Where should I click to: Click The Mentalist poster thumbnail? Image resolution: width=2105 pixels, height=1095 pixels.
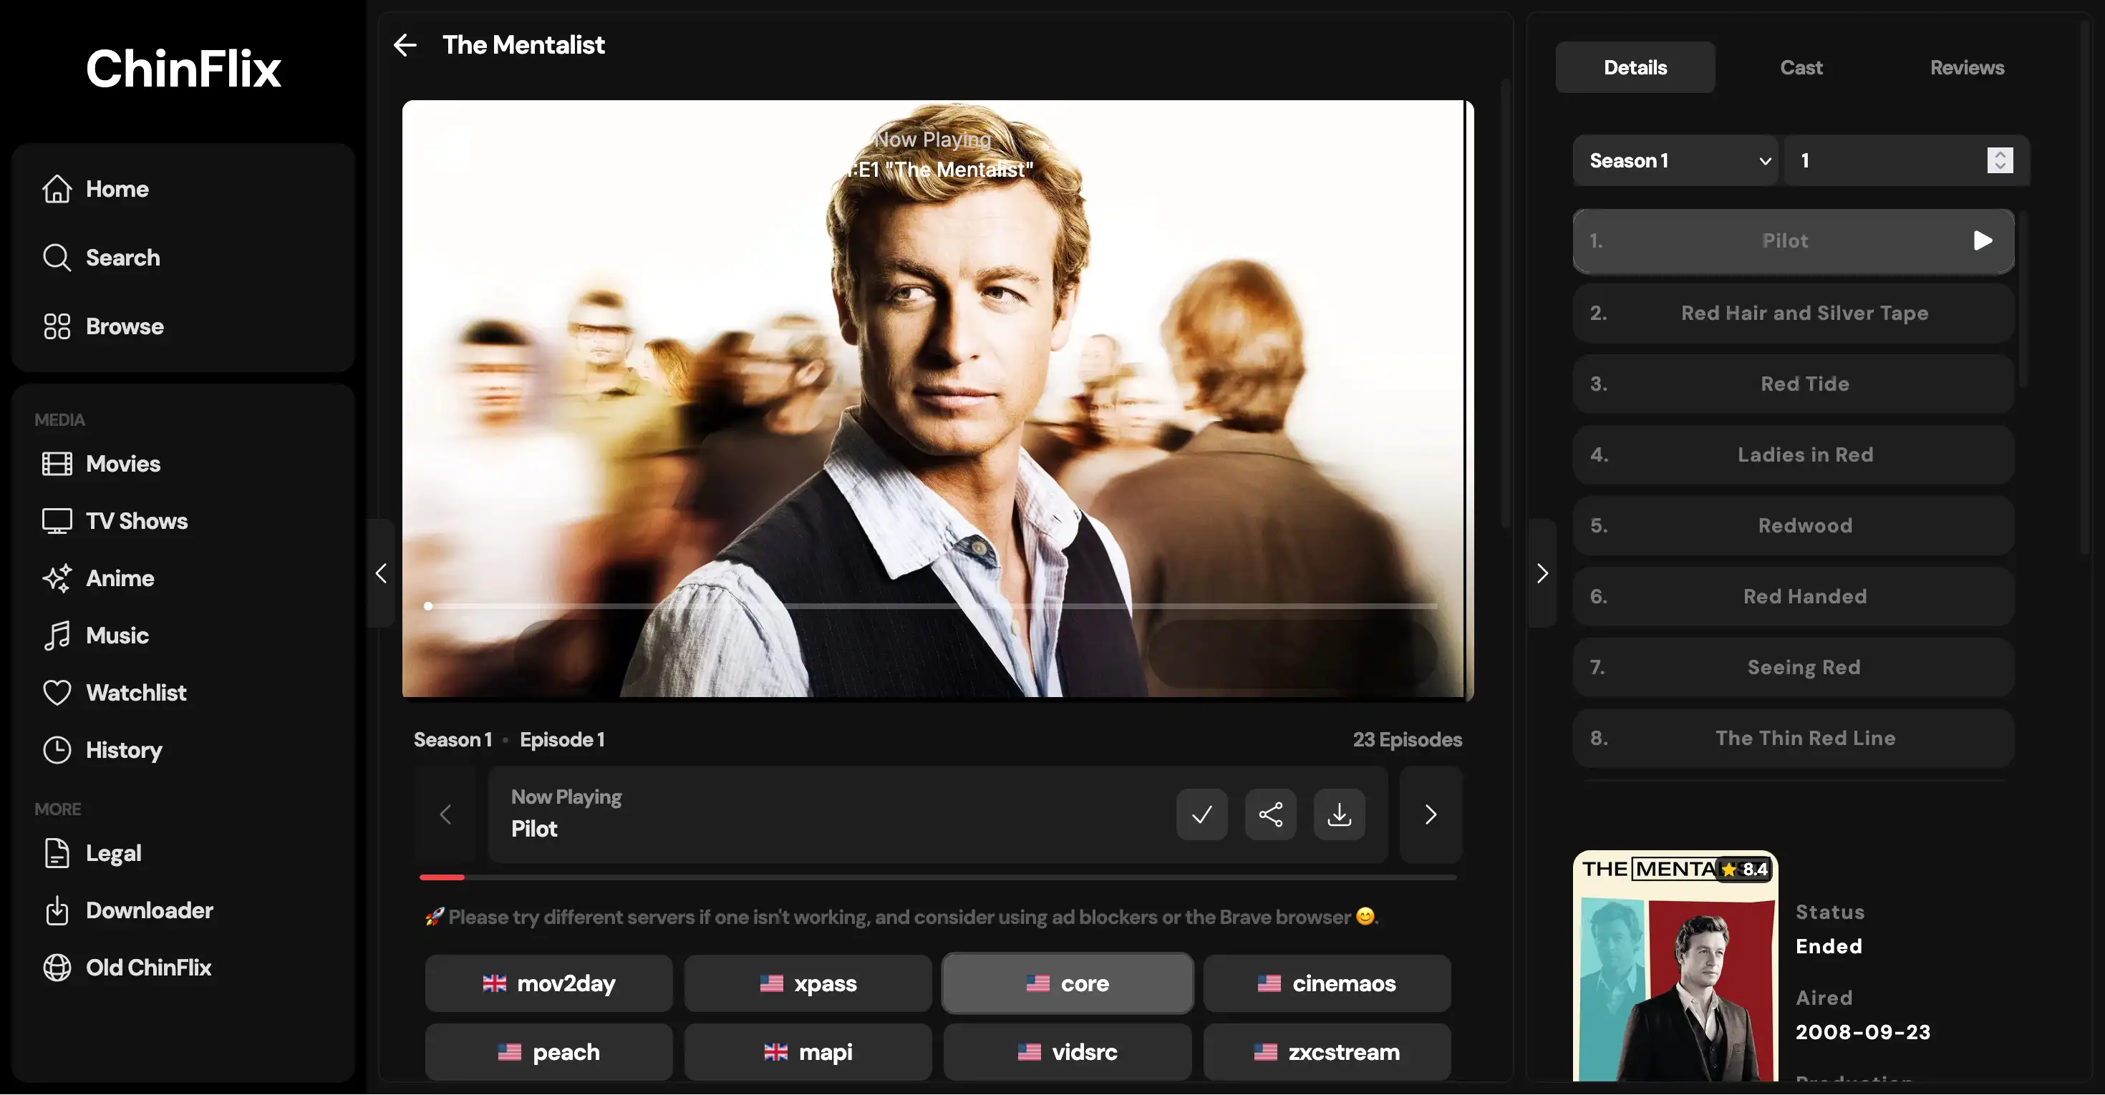[x=1675, y=966]
